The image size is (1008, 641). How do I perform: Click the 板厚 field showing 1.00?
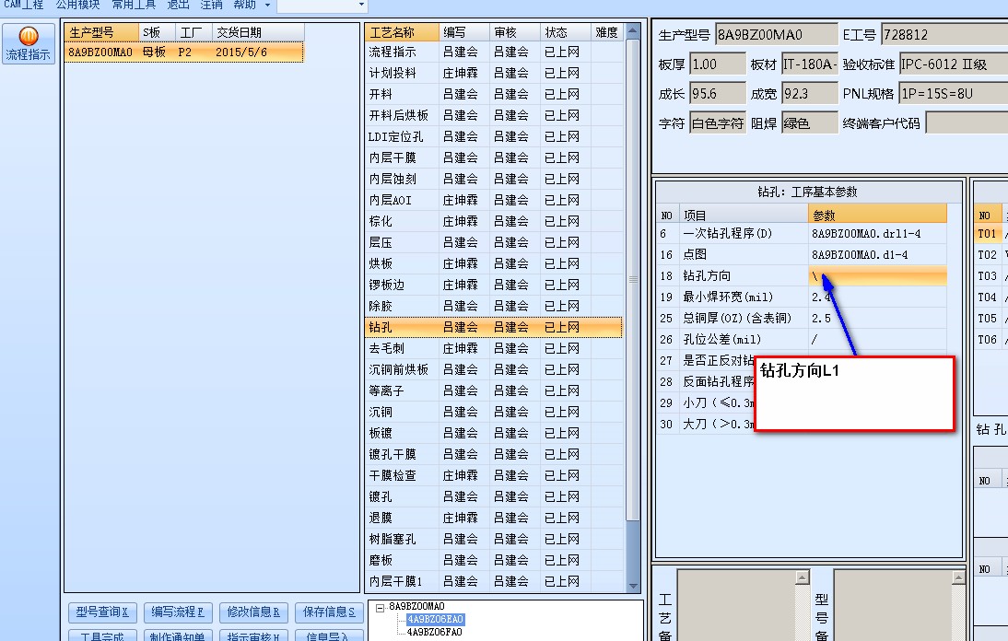click(718, 64)
